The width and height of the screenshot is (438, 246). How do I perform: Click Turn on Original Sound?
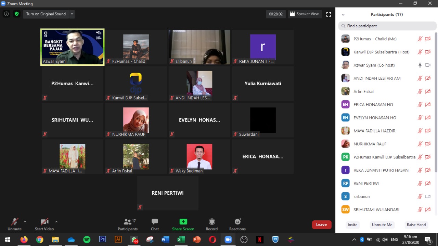pyautogui.click(x=46, y=14)
